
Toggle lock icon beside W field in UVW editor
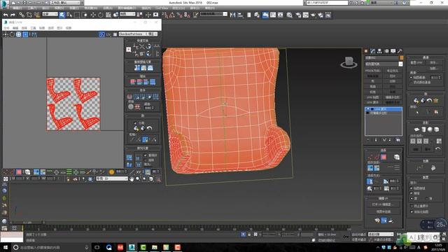pos(68,179)
